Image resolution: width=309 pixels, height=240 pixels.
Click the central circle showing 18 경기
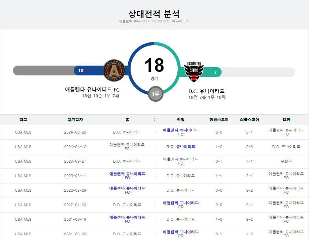tap(154, 68)
